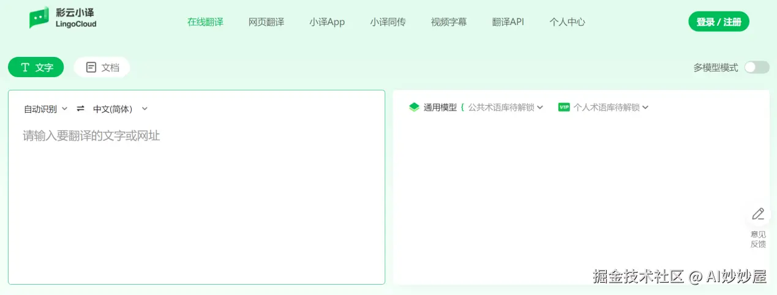Open the 自动识别 source language dropdown

coord(46,109)
